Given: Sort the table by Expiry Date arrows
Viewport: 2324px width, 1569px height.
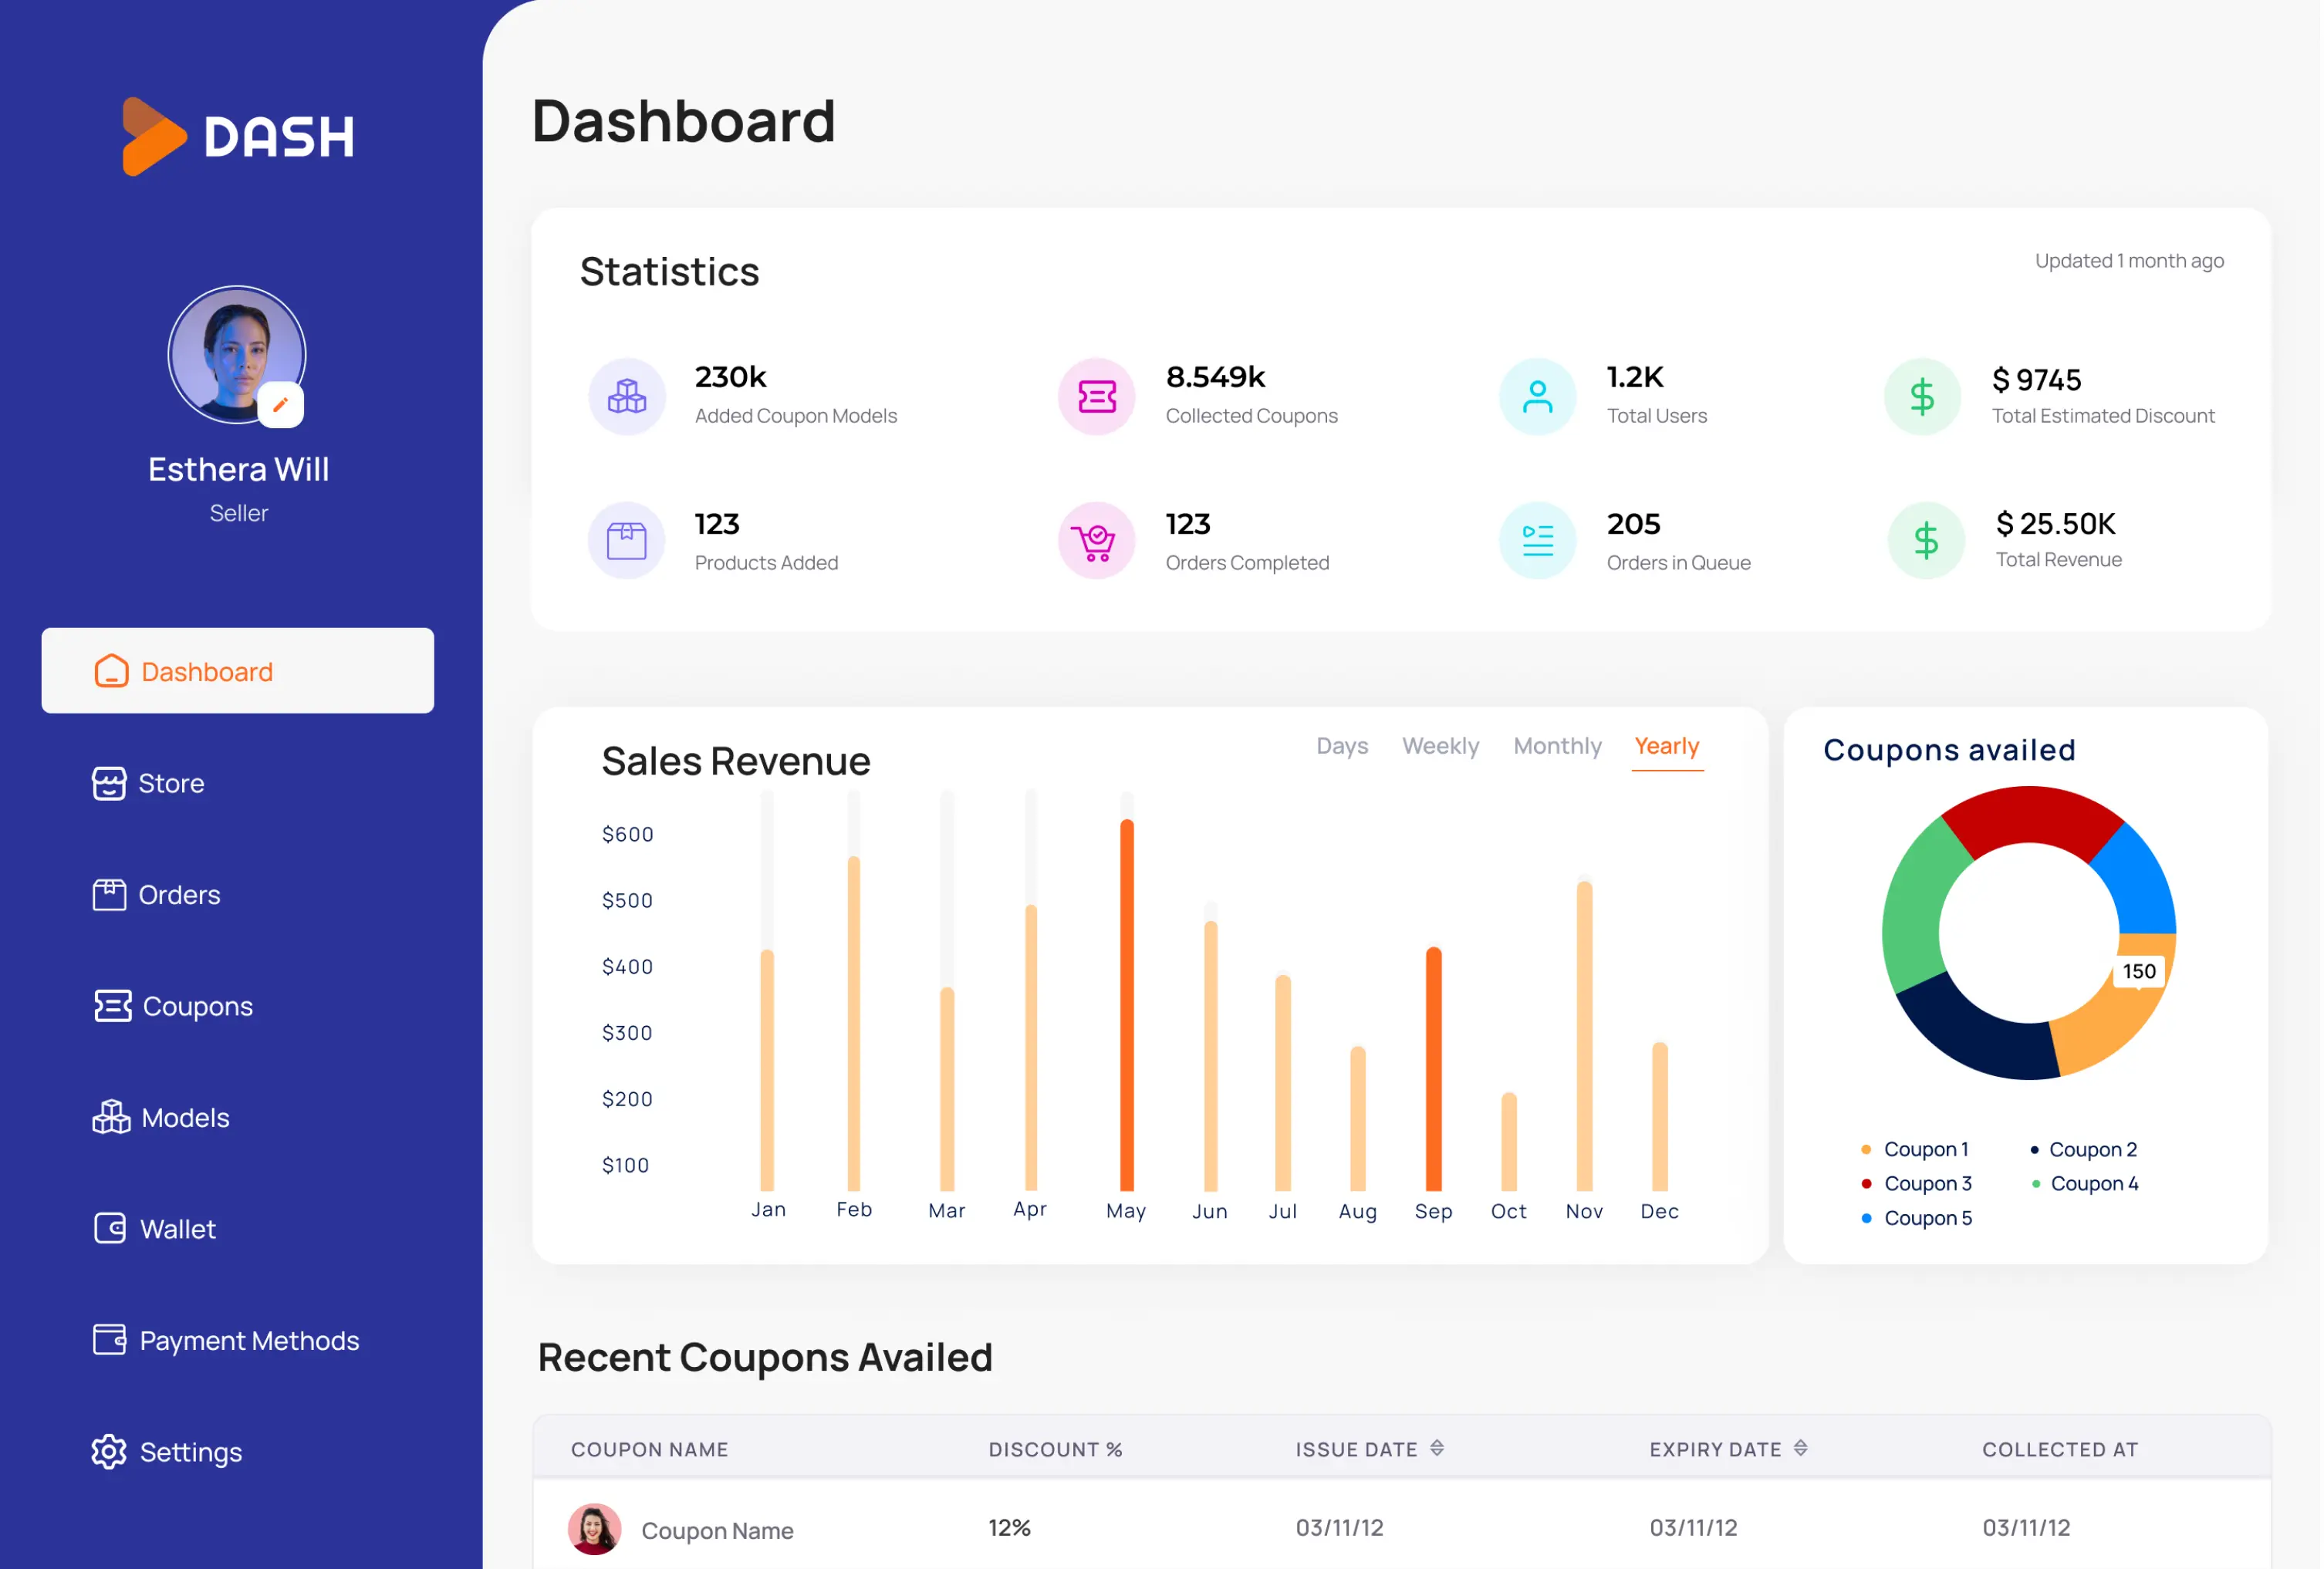Looking at the screenshot, I should pyautogui.click(x=1800, y=1448).
